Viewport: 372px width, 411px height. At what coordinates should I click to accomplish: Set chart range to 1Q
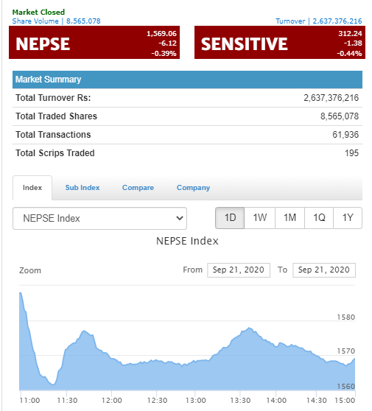coord(319,218)
